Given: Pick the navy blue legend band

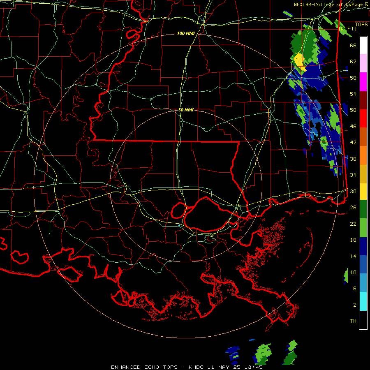Looking at the screenshot, I should point(363,246).
